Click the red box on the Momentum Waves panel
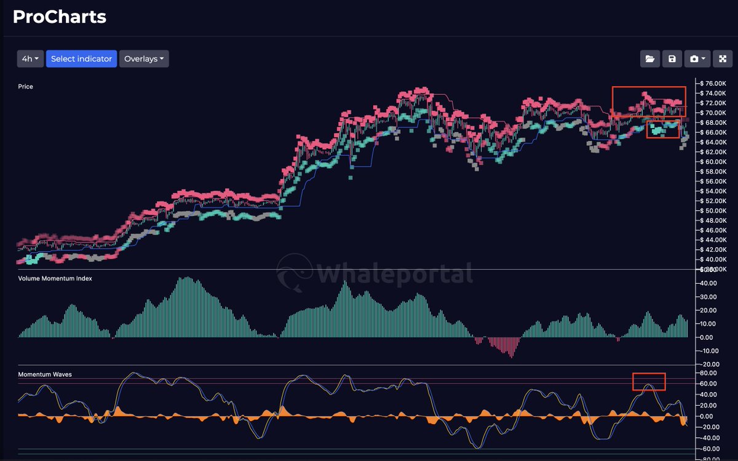The image size is (738, 461). [x=649, y=381]
